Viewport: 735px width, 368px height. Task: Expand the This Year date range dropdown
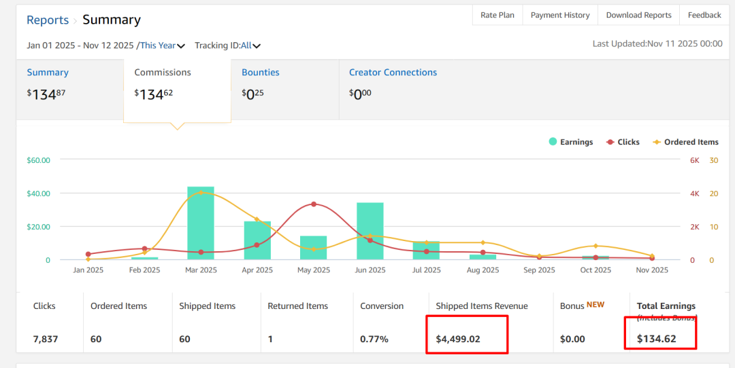tap(163, 45)
